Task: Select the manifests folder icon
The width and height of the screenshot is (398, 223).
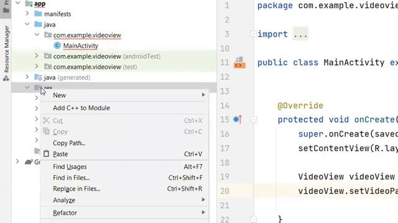Action: pyautogui.click(x=39, y=14)
